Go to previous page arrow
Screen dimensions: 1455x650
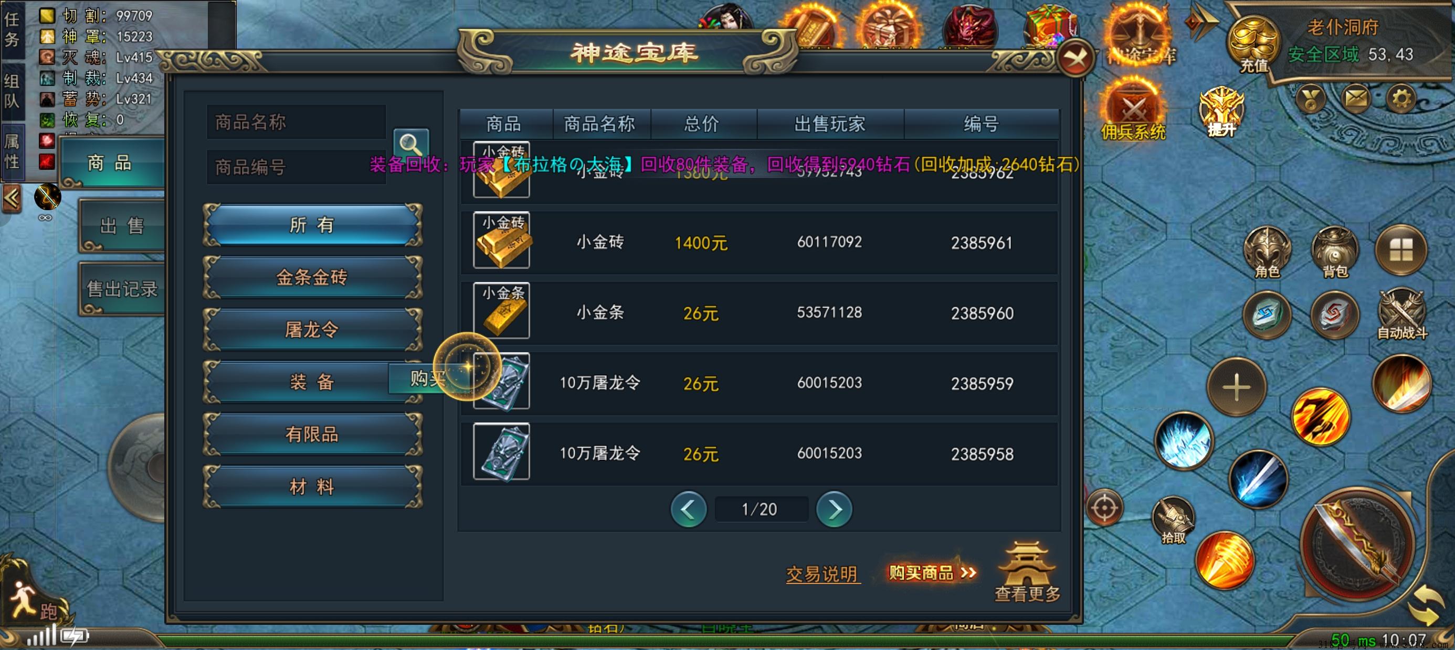click(x=688, y=509)
